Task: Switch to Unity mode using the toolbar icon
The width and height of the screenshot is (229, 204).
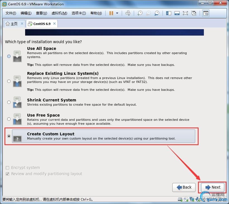Action: click(194, 13)
